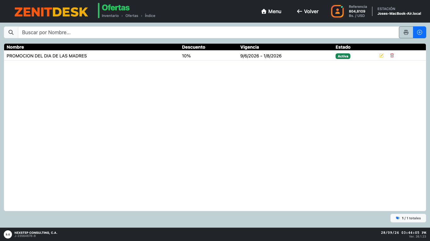Open the user profile avatar icon

[x=337, y=11]
